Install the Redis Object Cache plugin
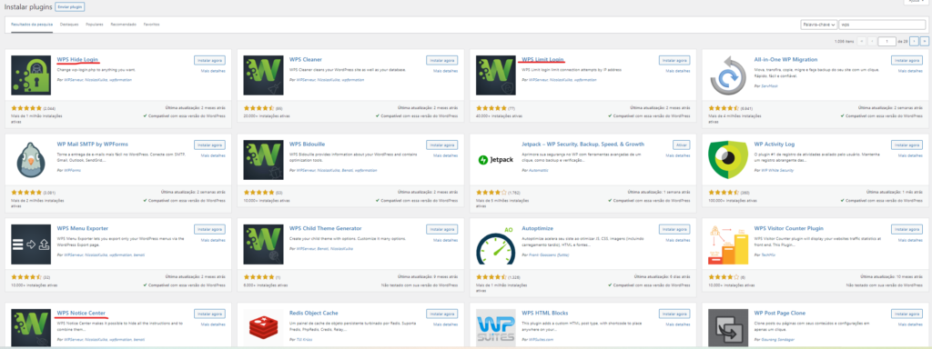 pyautogui.click(x=441, y=314)
